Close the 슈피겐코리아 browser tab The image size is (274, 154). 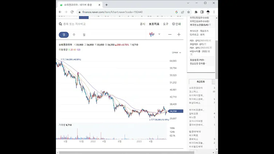pos(99,5)
